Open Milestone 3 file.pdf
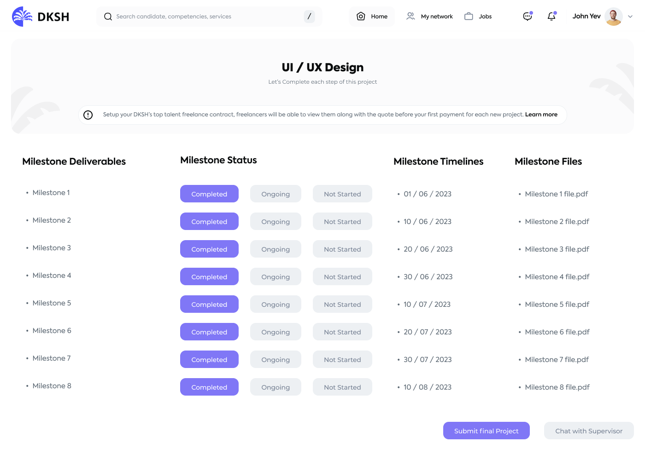Screen dimensions: 645x460 (x=557, y=249)
